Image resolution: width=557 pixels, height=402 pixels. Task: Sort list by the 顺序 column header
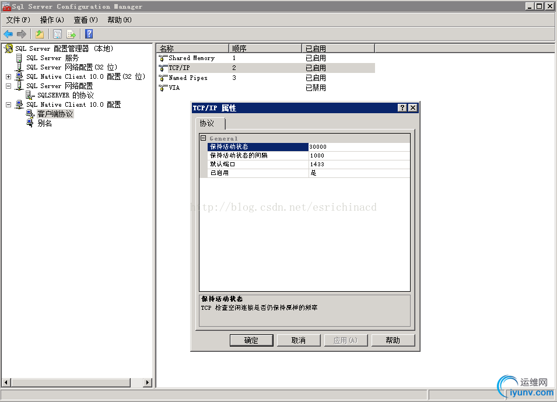265,48
